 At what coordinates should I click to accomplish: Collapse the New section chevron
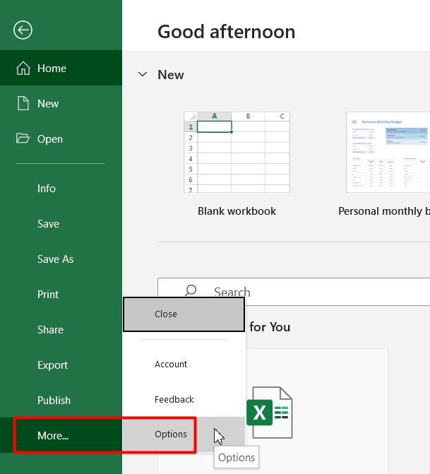click(x=143, y=74)
